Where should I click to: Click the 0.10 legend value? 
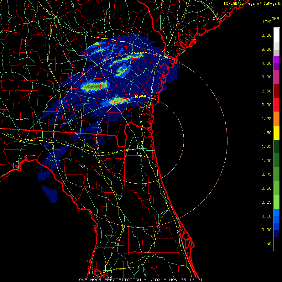pos(267,216)
